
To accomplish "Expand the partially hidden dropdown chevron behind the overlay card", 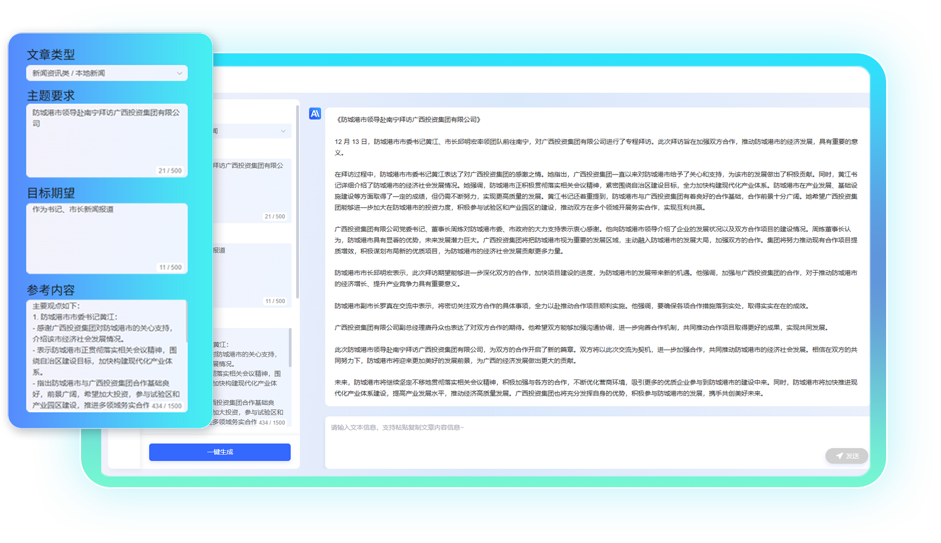I will coord(283,131).
